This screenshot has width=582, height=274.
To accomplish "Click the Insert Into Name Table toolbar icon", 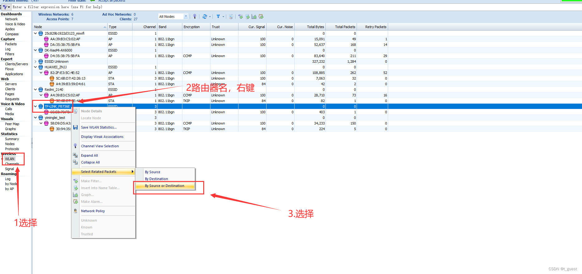I will tap(248, 17).
